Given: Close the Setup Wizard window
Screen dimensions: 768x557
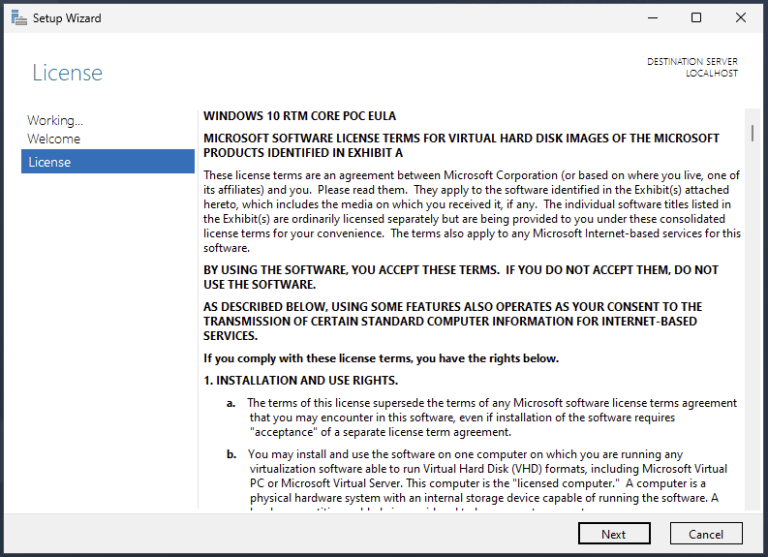Looking at the screenshot, I should click(741, 17).
